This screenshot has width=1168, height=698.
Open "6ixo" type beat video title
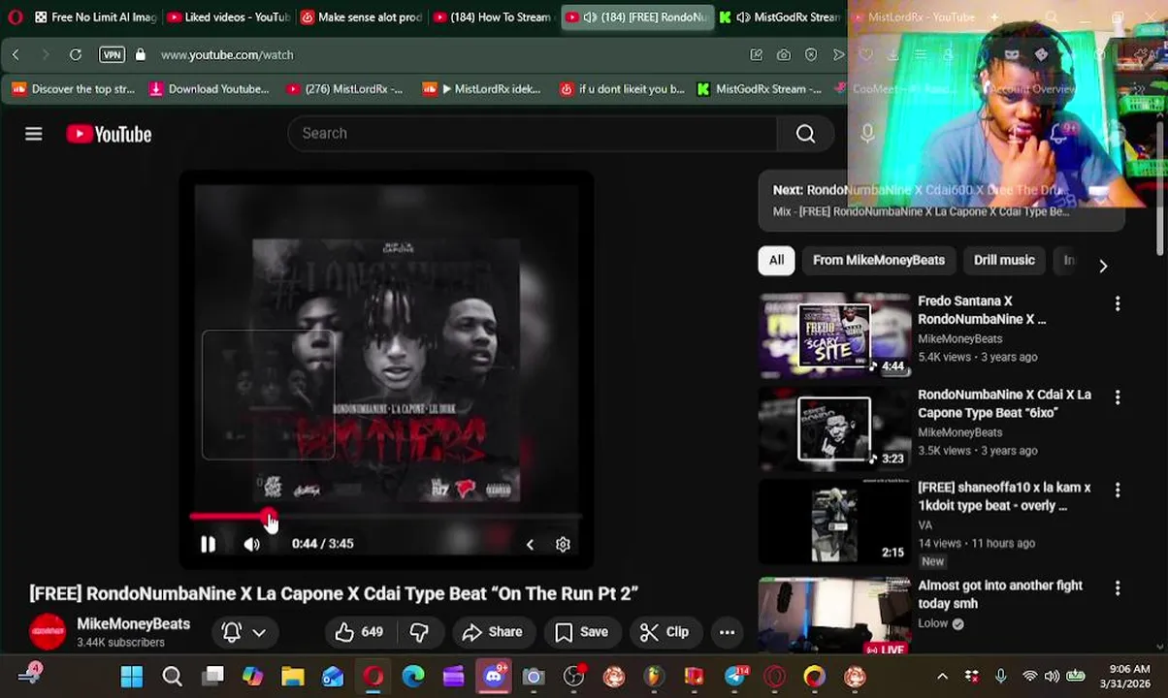click(x=1004, y=403)
